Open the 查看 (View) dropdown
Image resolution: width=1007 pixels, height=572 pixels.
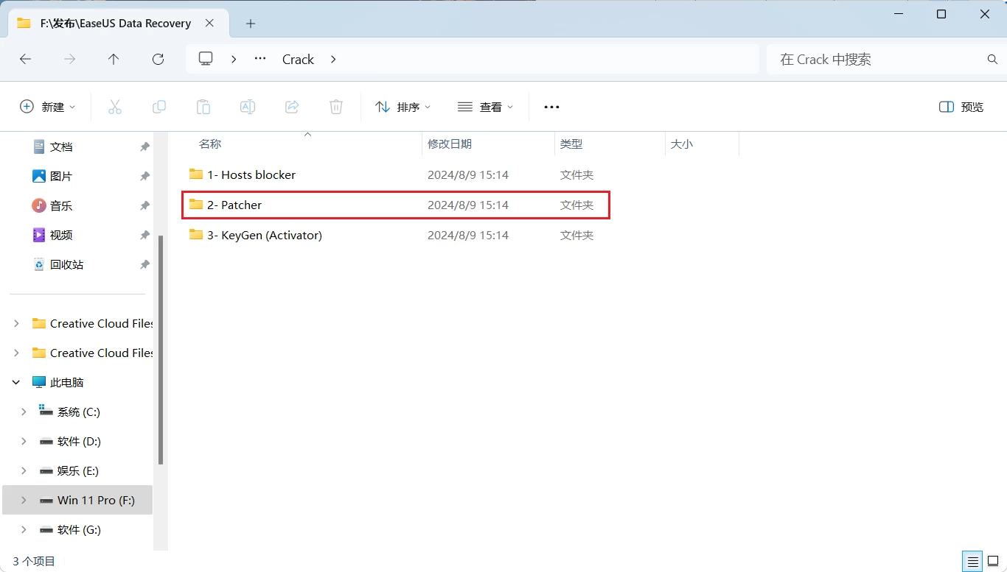[x=485, y=107]
